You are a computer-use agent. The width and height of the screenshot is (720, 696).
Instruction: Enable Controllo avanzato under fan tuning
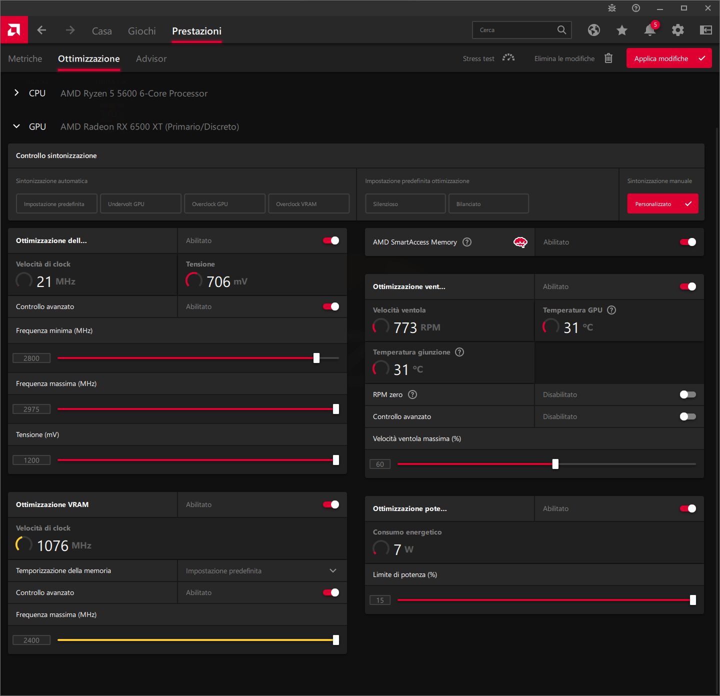coord(688,416)
